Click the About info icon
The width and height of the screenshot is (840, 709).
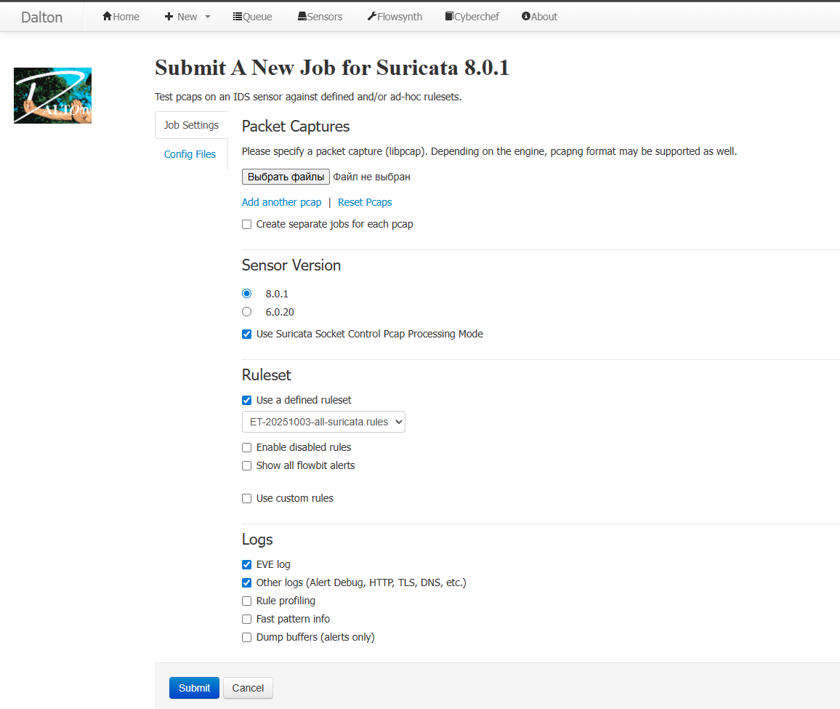(526, 17)
